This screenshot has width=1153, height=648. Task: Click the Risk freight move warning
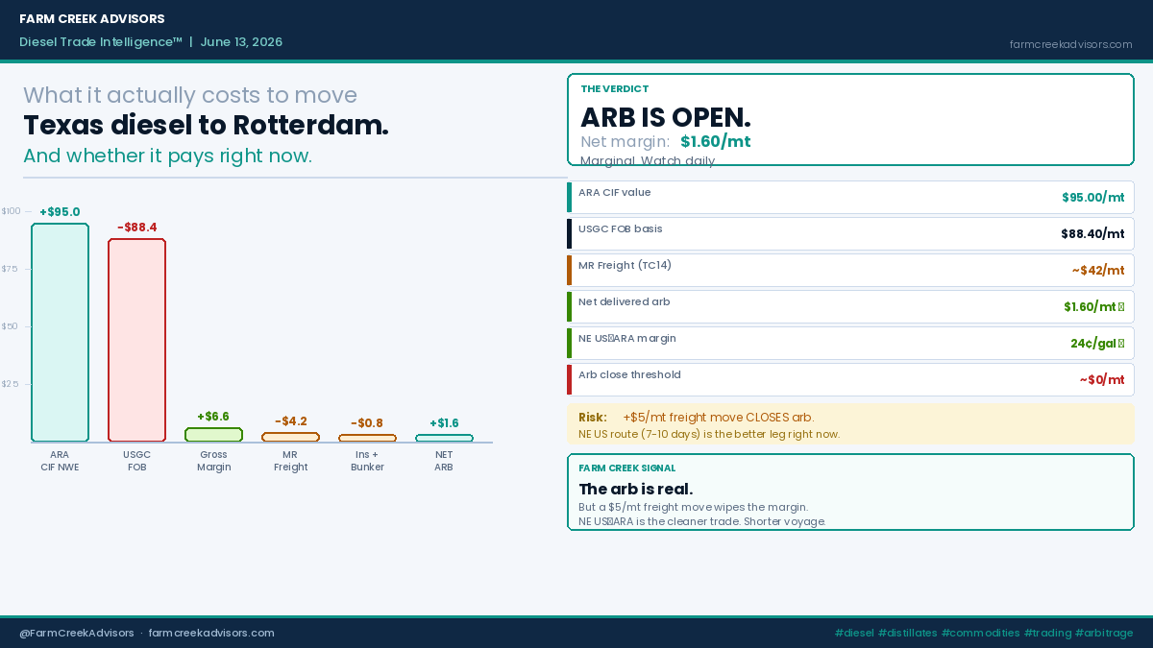(x=696, y=418)
